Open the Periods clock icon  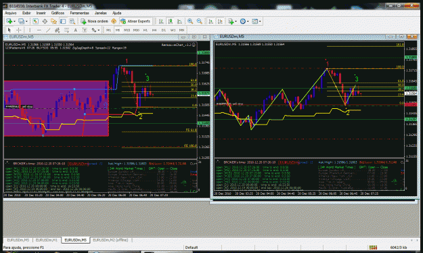[x=243, y=21]
